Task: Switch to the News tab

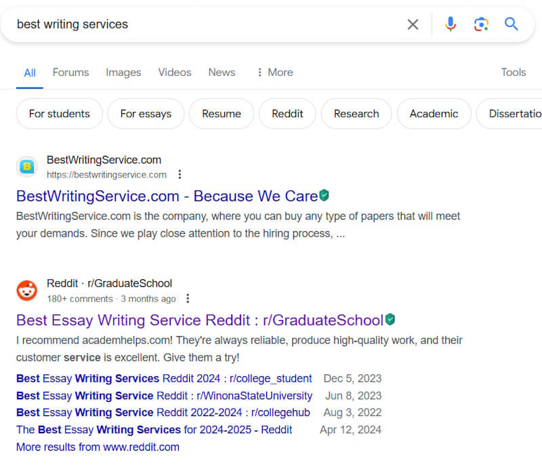Action: coord(222,73)
